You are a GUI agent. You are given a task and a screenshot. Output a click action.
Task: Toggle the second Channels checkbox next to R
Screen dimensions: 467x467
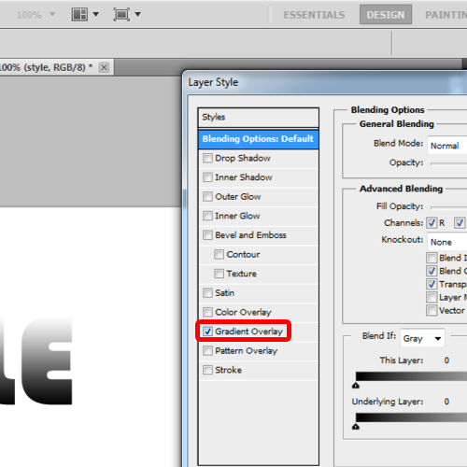click(460, 223)
